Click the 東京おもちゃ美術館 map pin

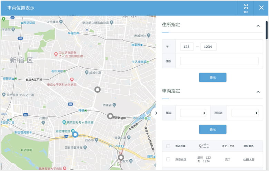tap(64, 122)
